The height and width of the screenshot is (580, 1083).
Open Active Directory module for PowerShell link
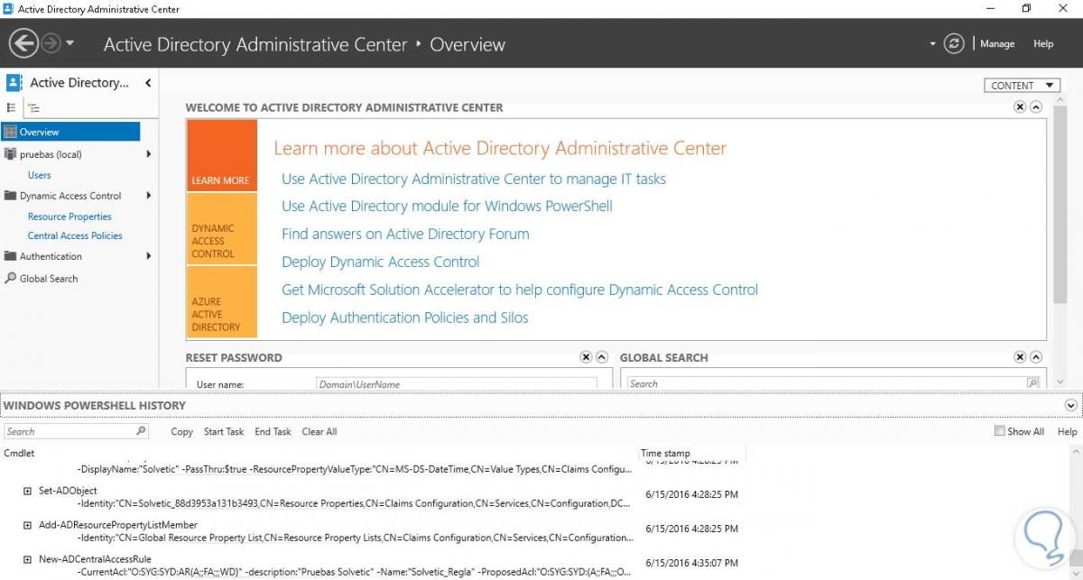coord(447,206)
